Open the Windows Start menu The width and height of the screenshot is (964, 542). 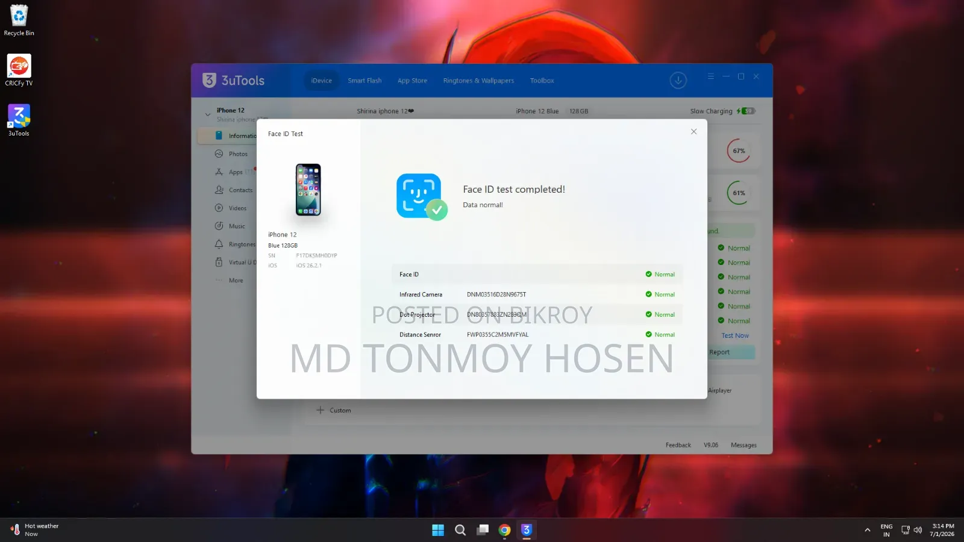pos(438,530)
